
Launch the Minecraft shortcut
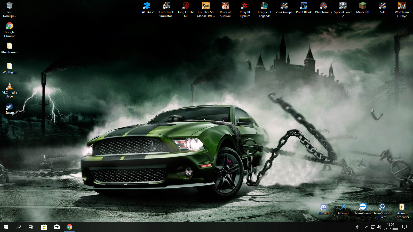363,8
